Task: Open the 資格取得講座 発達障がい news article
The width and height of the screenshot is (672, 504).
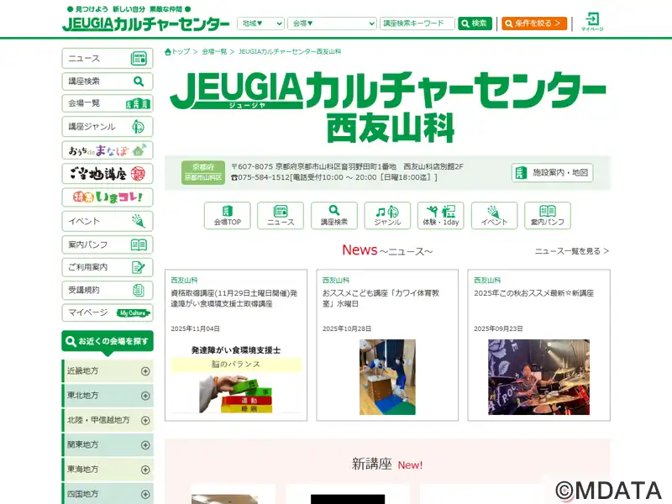Action: pos(234,298)
